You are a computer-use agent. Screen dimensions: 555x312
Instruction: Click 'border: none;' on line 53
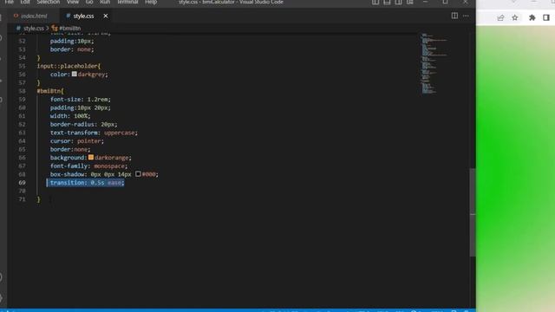click(72, 49)
